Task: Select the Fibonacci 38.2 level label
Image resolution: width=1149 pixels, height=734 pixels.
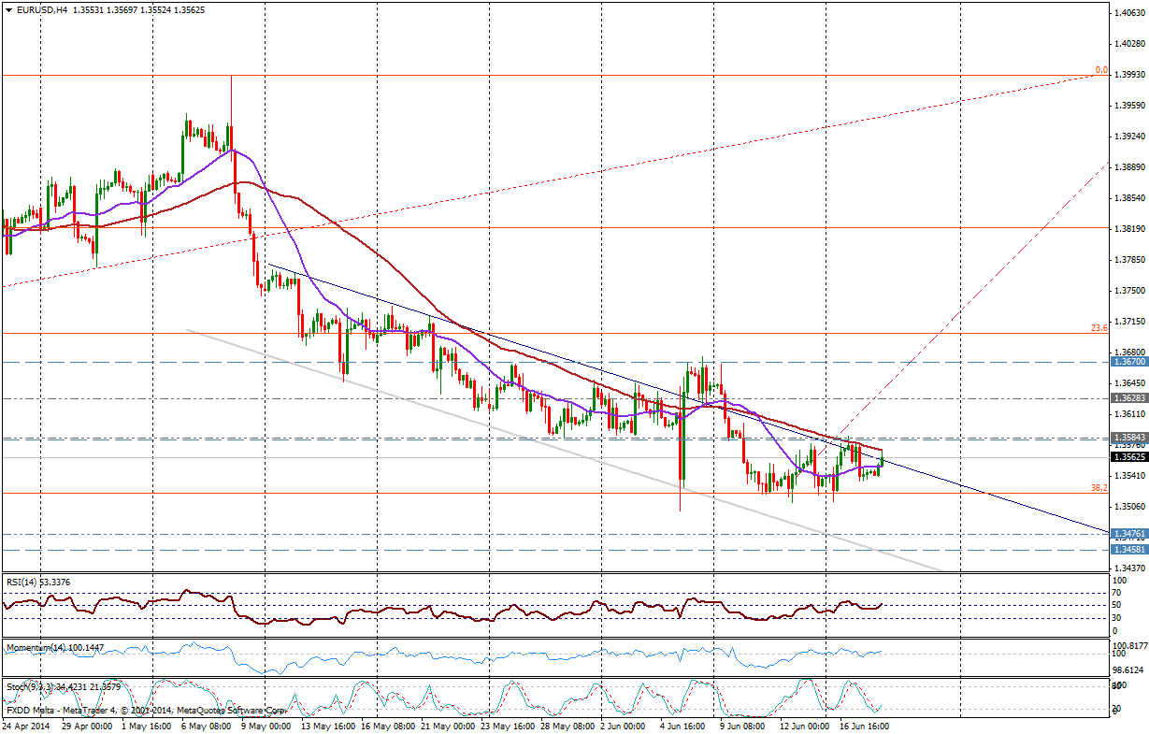Action: (x=1099, y=488)
